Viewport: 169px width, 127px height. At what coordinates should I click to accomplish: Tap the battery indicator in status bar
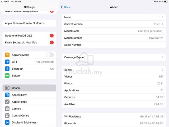point(166,2)
